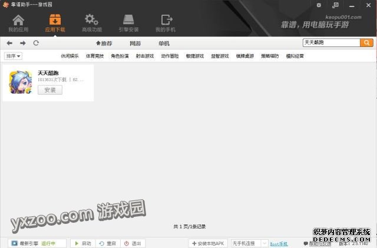The image size is (377, 248).
Task: Filter by 射击游戏 category
Action: coord(145,56)
